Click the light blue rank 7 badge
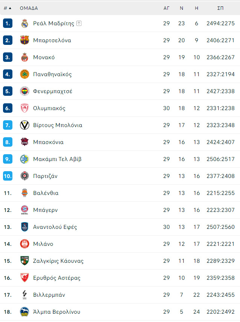The width and height of the screenshot is (240, 322). [x=8, y=125]
